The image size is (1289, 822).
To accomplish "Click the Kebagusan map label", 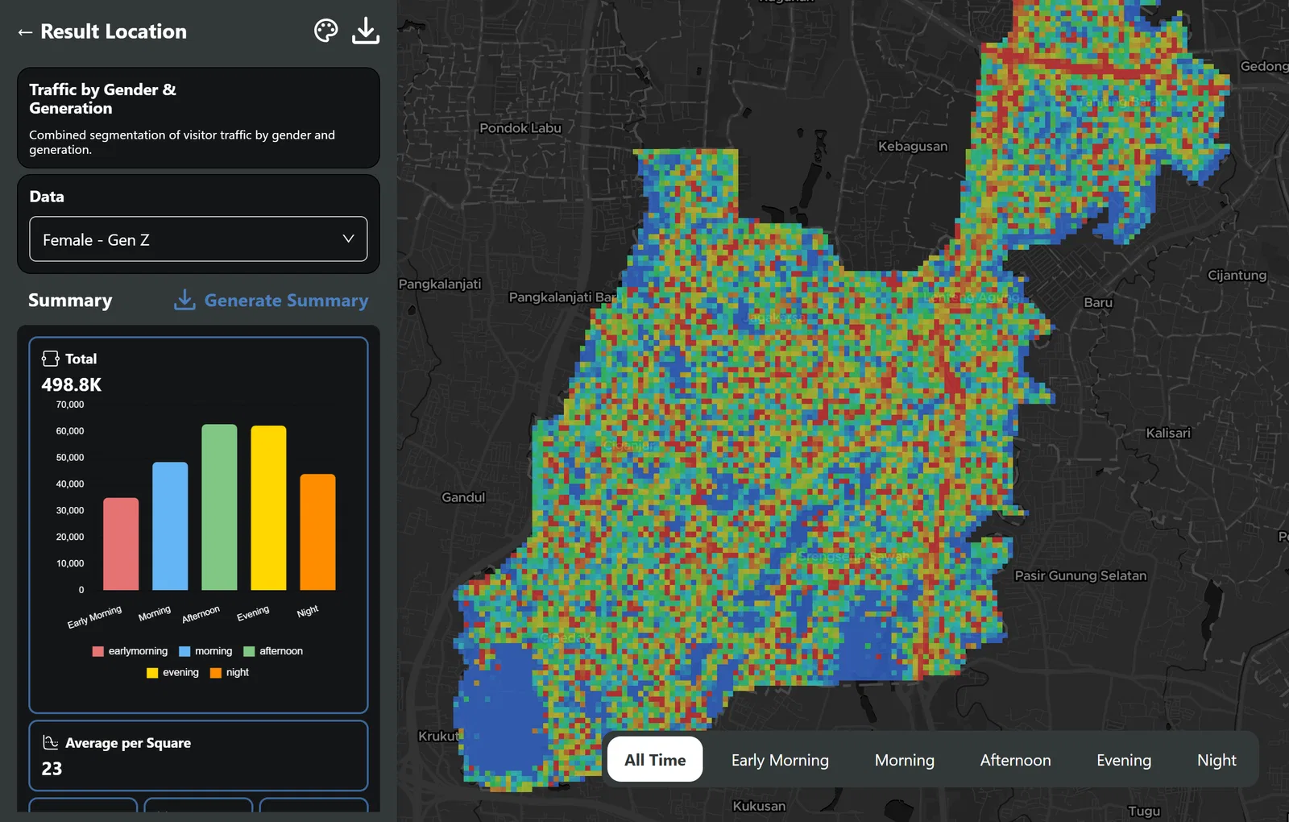I will tap(913, 147).
